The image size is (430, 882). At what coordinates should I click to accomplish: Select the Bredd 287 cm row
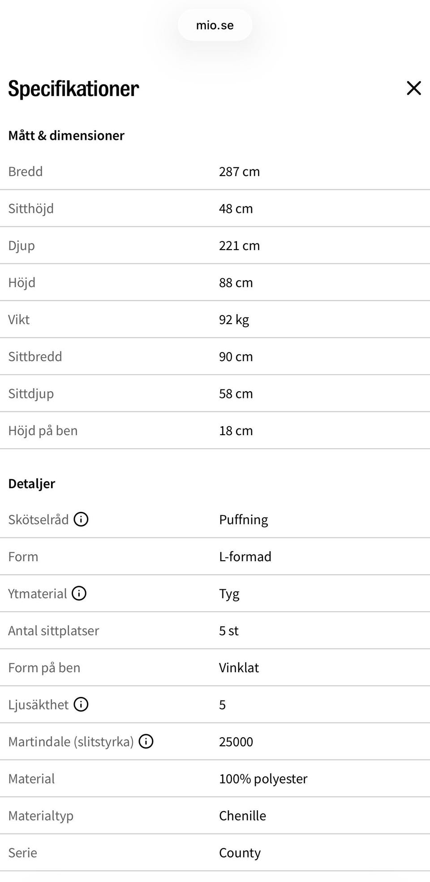tap(215, 172)
